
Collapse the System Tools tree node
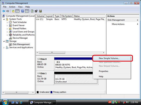click(x=4, y=19)
